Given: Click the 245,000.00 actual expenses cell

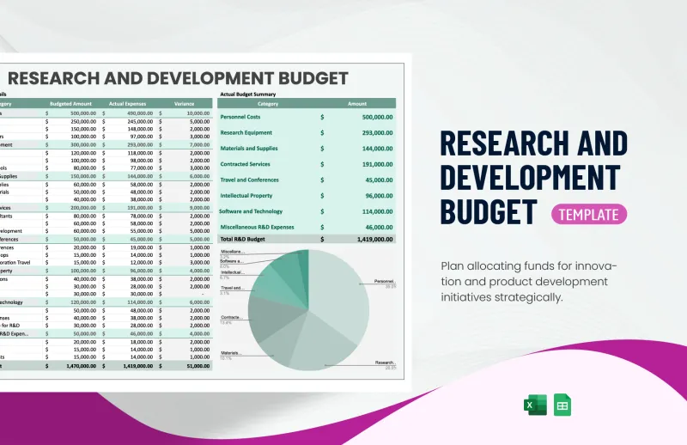Looking at the screenshot, I should tap(140, 121).
